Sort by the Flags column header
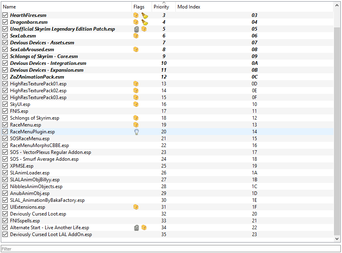 pos(142,7)
